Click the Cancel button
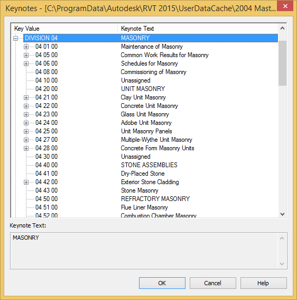The width and height of the screenshot is (297, 300). [x=213, y=283]
